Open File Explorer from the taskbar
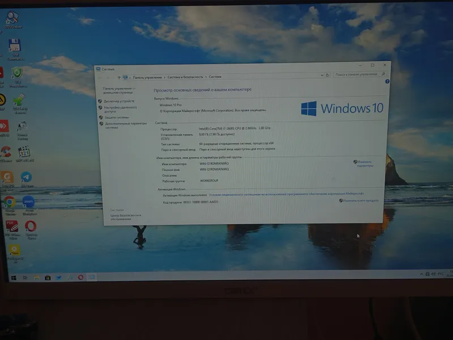Screen dimensions: 453x340 [36, 278]
